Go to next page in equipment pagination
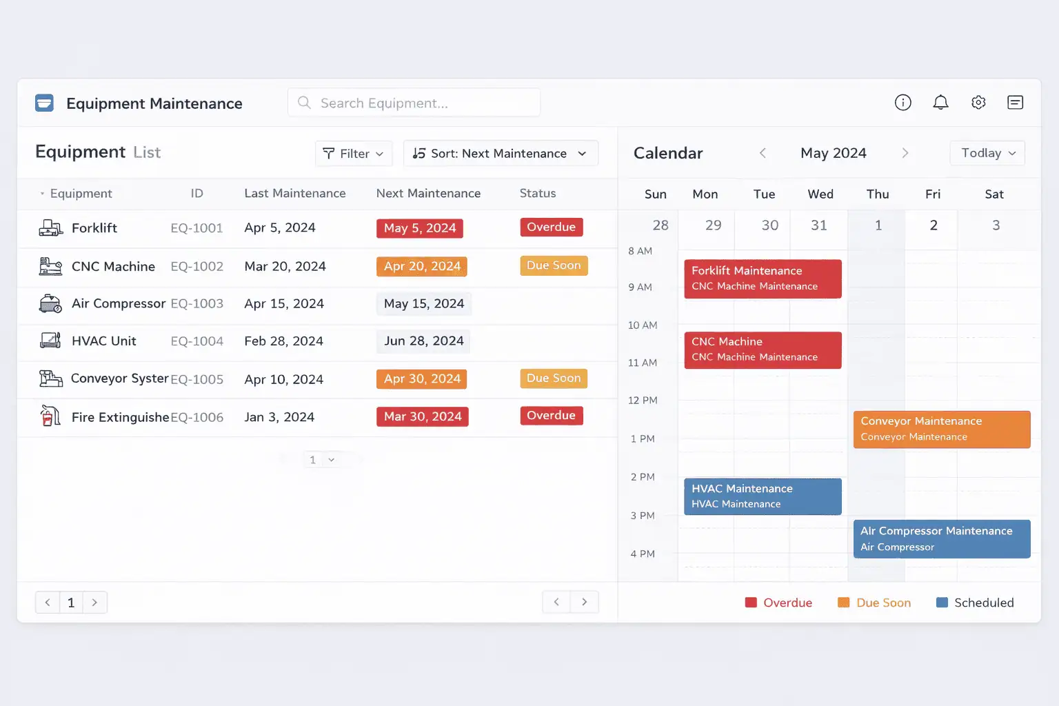Viewport: 1059px width, 706px height. coord(94,602)
